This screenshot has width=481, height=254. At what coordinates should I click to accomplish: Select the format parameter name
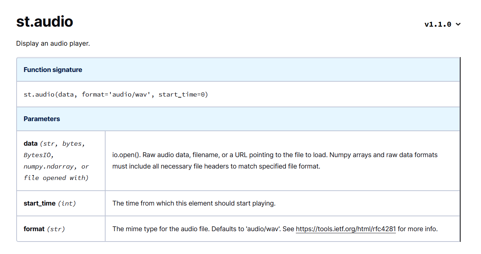click(34, 229)
